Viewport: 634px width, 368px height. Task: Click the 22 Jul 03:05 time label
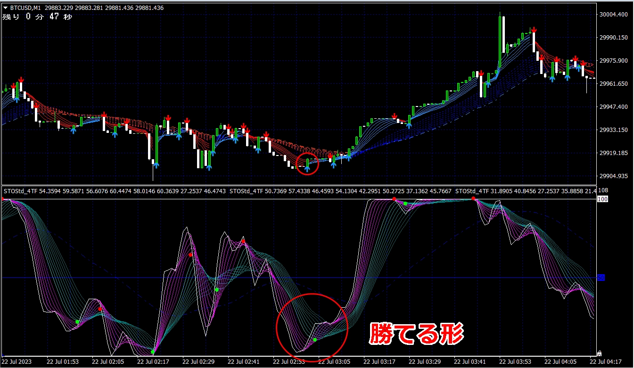(x=334, y=362)
